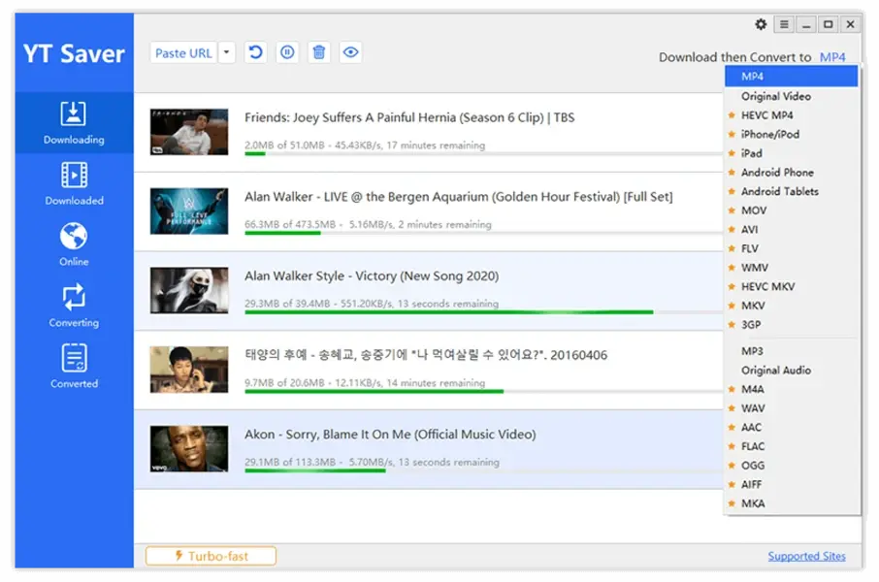Click the Turbo-fast button
The image size is (879, 582).
tap(210, 556)
